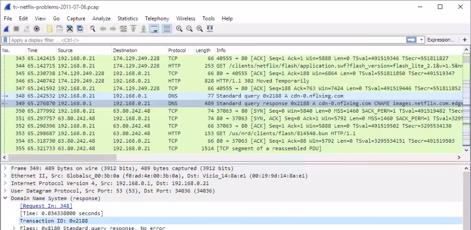Close this capture file with the X icon
The height and width of the screenshot is (230, 471).
point(70,29)
